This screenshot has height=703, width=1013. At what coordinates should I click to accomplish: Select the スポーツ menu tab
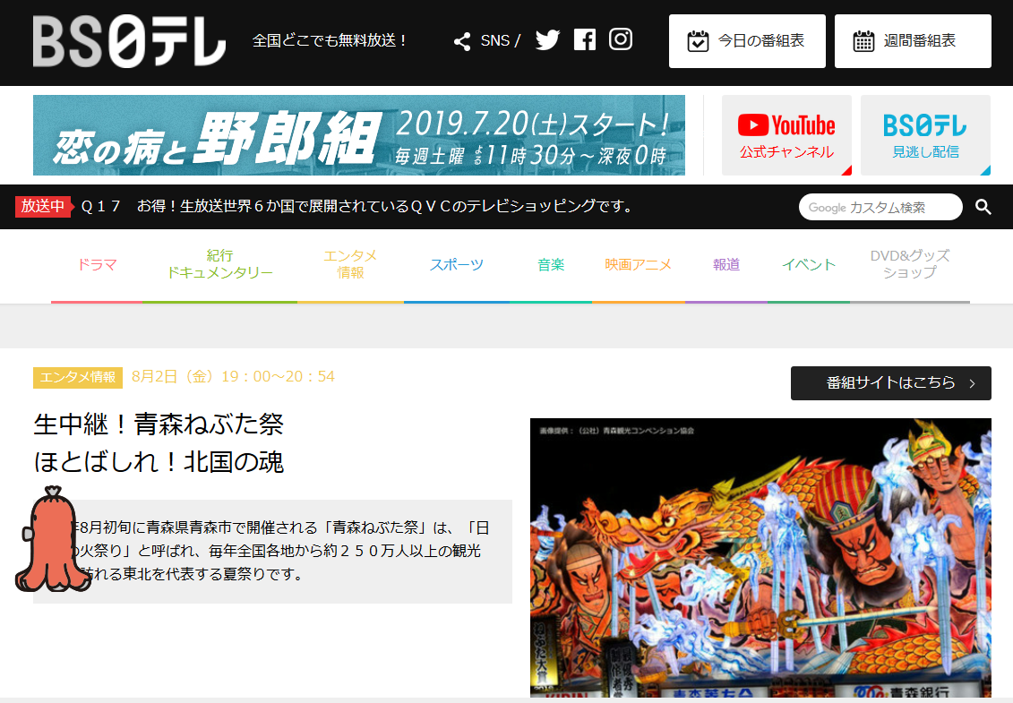click(x=457, y=265)
